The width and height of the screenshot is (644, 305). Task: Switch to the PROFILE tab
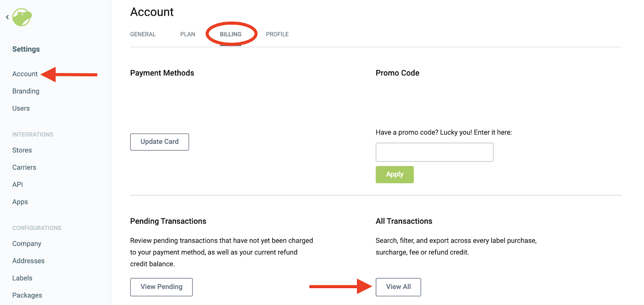click(277, 34)
